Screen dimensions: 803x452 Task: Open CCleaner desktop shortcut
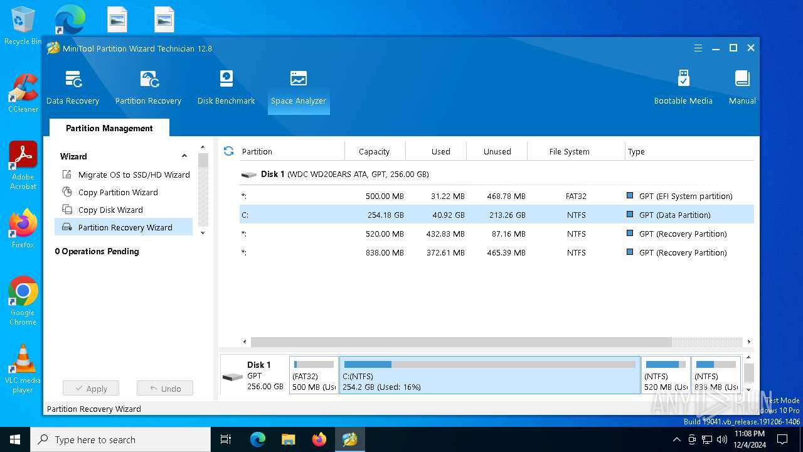click(23, 93)
